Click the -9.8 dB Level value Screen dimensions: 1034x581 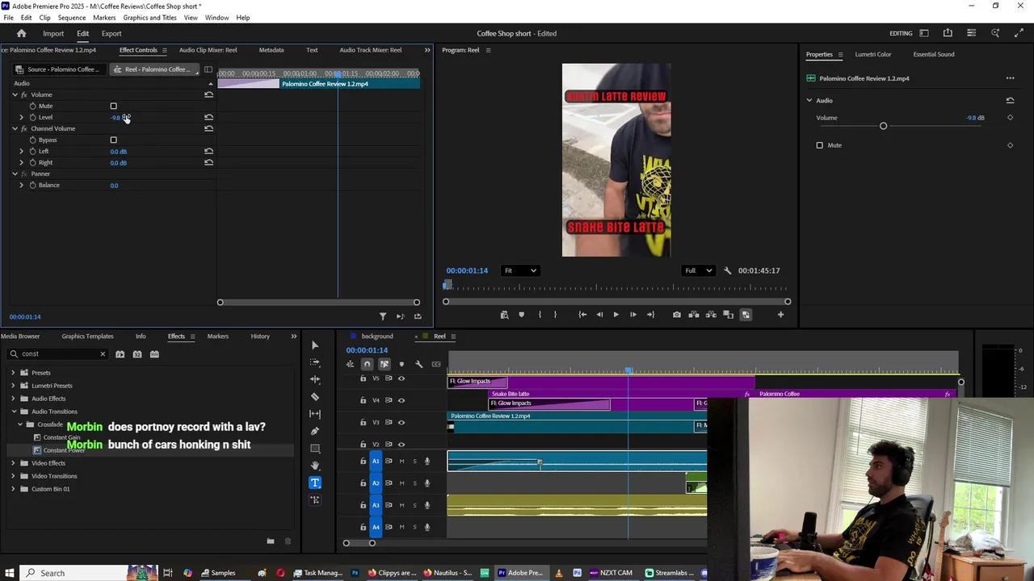pyautogui.click(x=120, y=117)
